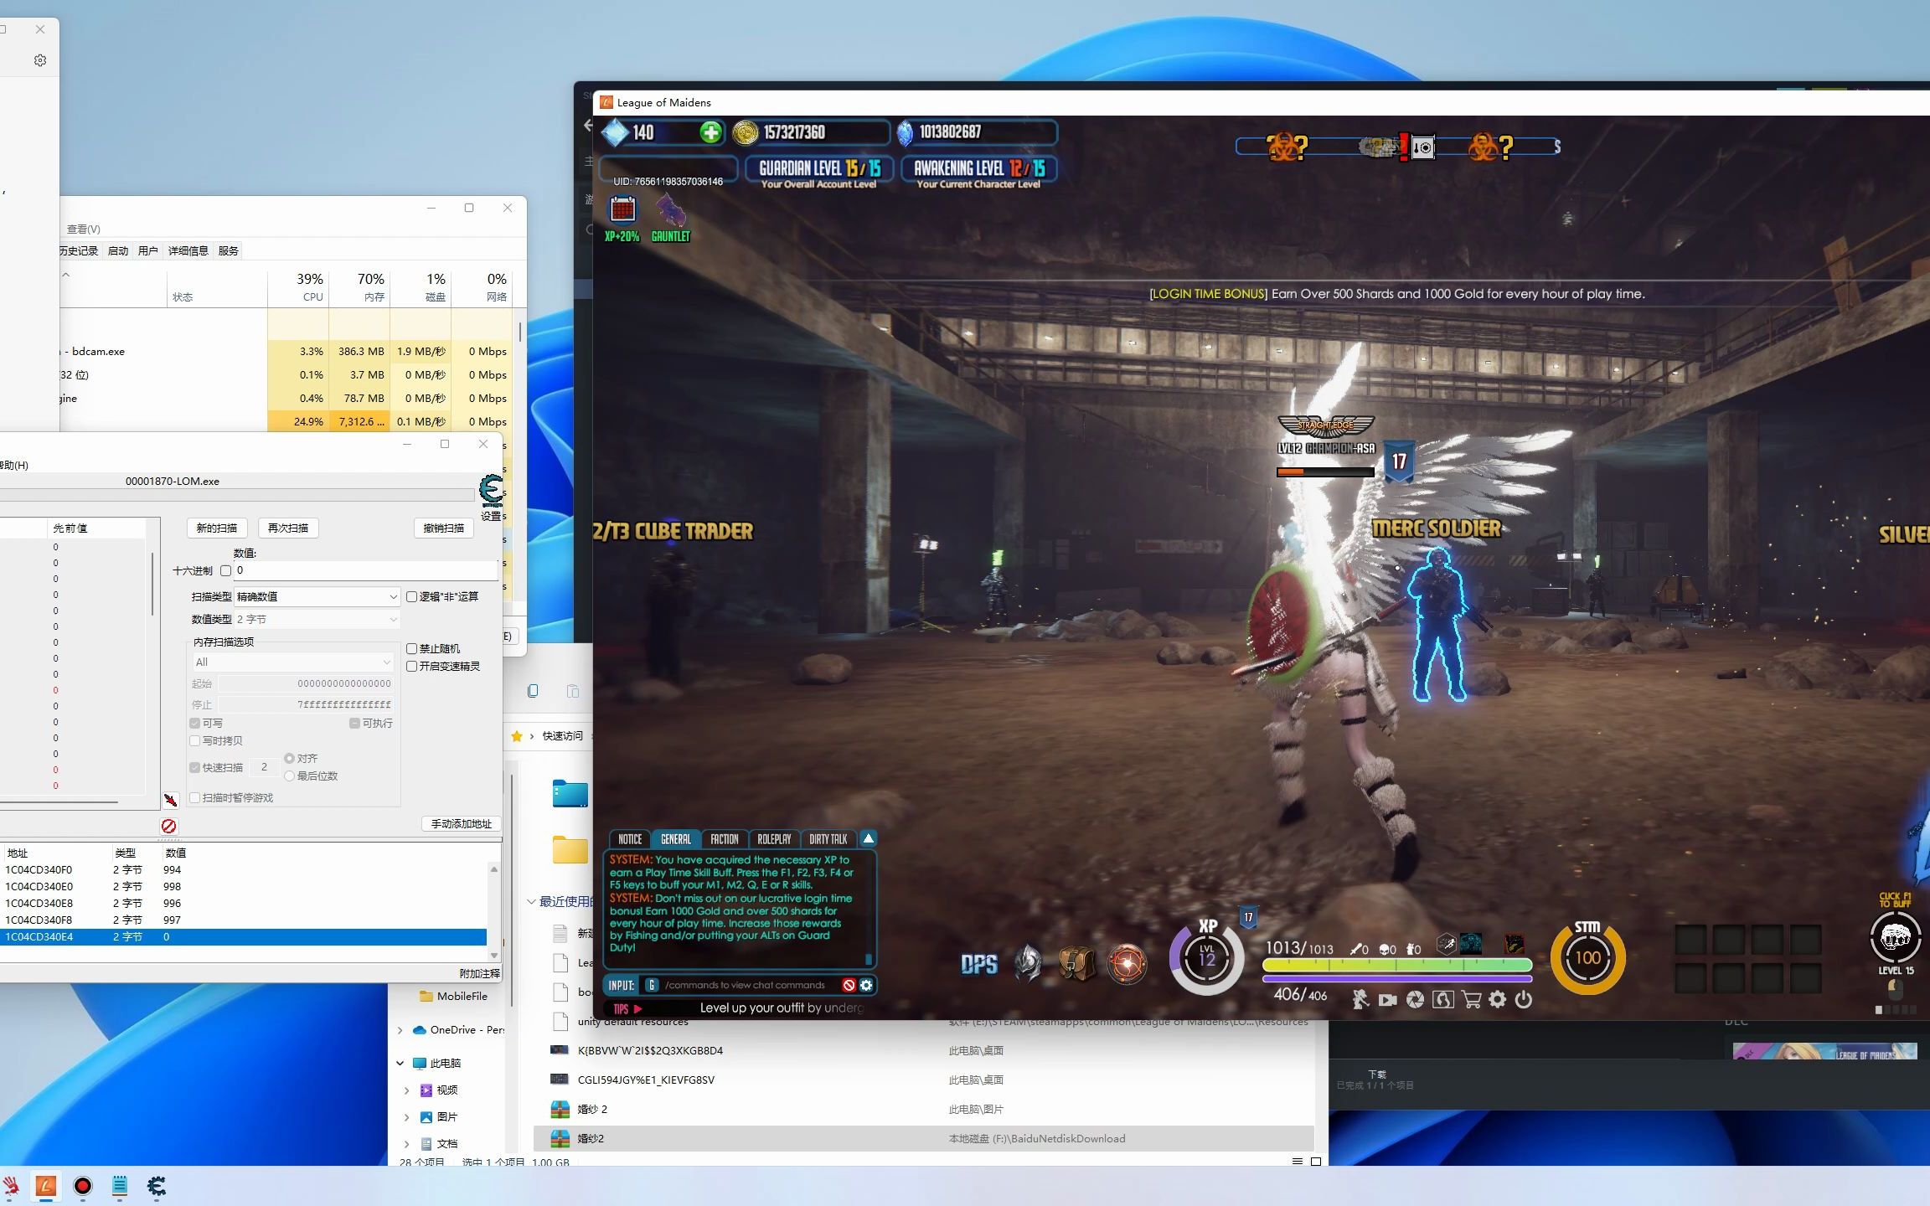Switch to the FACTION chat tab
The height and width of the screenshot is (1206, 1930).
[x=725, y=839]
